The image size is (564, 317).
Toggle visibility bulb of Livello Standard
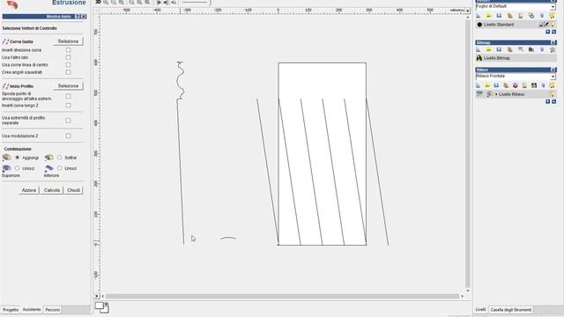(x=553, y=25)
